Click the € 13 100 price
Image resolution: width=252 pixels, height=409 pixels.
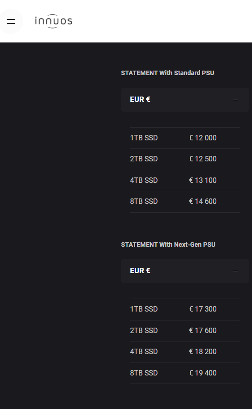[x=203, y=180]
